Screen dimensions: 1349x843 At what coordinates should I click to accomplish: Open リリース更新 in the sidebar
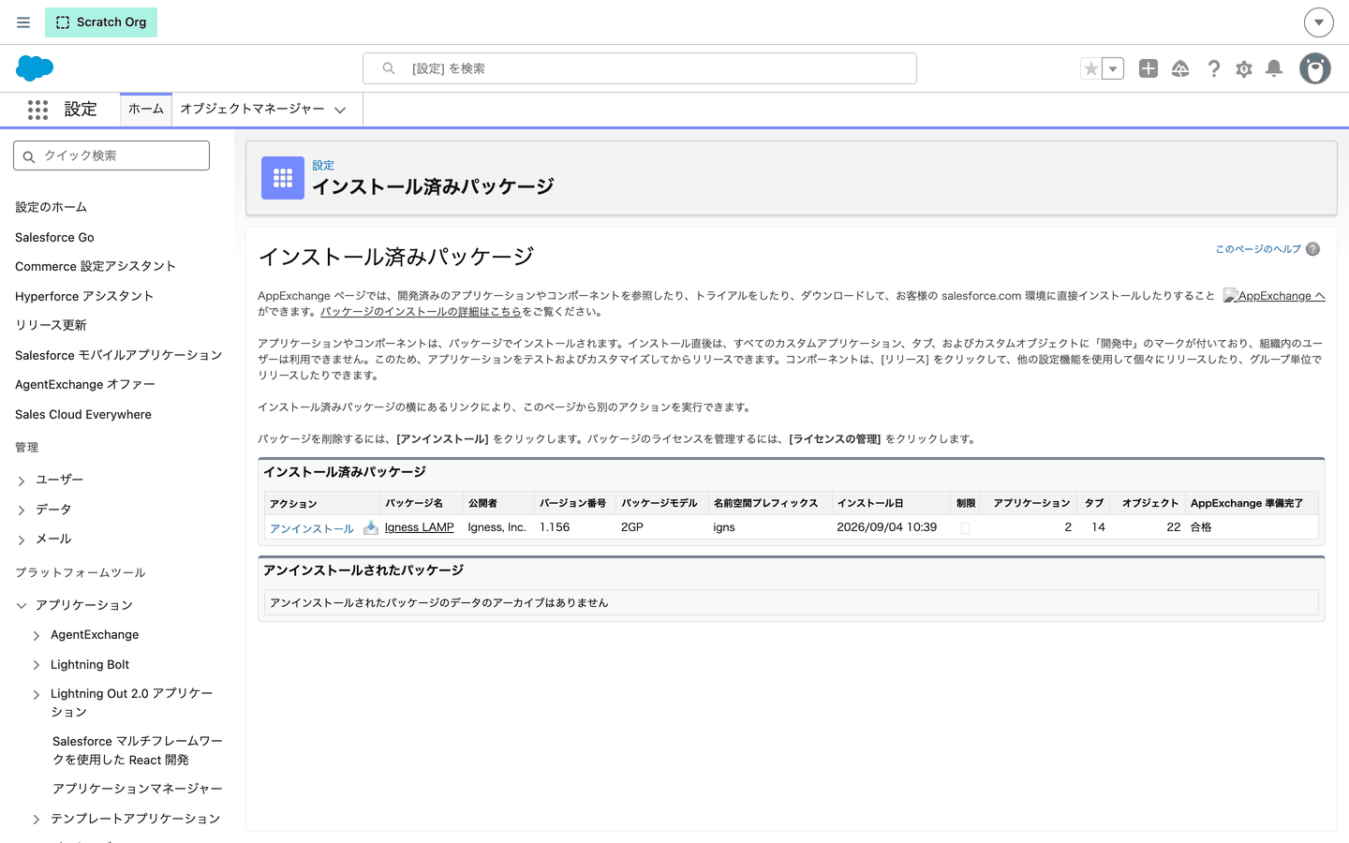click(x=51, y=325)
